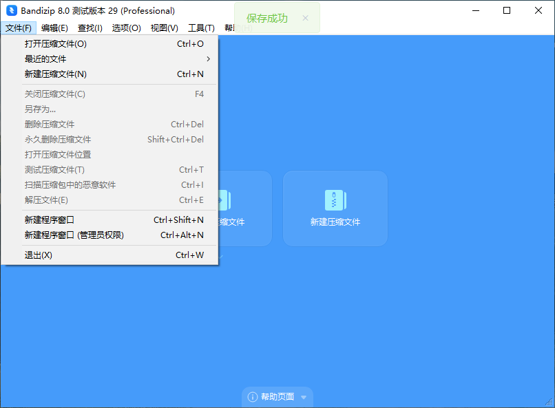This screenshot has width=555, height=408.
Task: Open the 工具(T) menu
Action: pos(201,28)
